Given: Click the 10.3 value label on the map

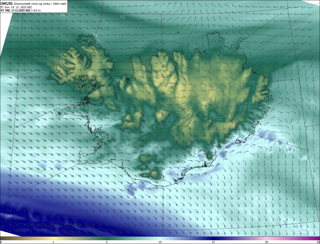Looking at the screenshot, I should 258,201.
